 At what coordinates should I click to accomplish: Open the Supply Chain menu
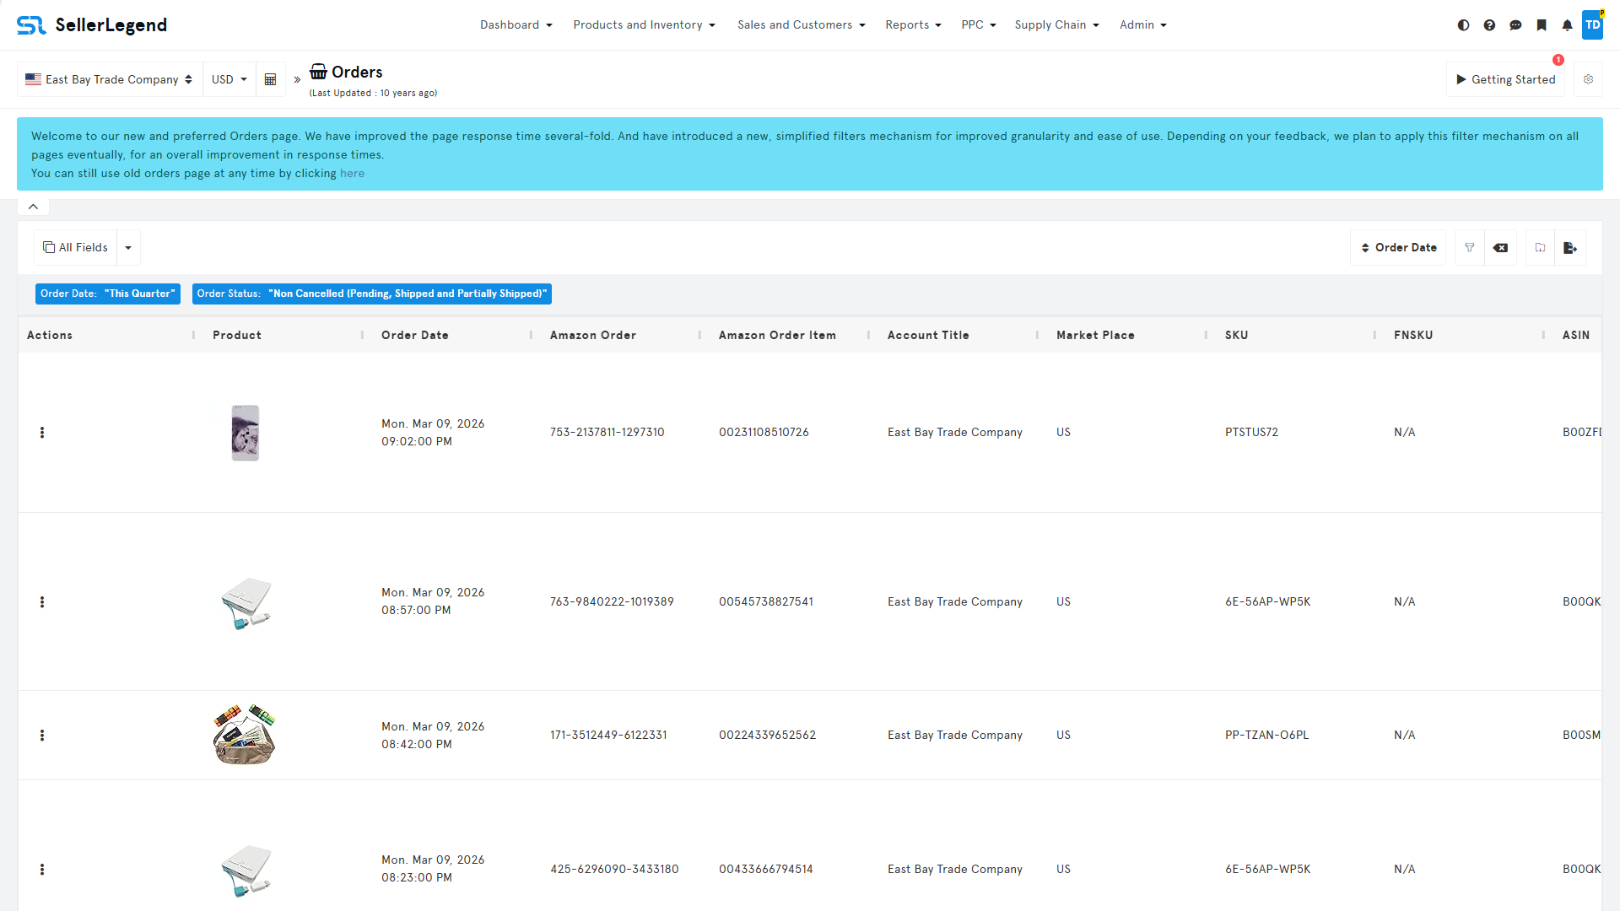[x=1056, y=25]
